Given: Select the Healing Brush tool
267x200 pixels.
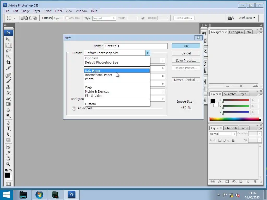Looking at the screenshot, I should click(8, 75).
